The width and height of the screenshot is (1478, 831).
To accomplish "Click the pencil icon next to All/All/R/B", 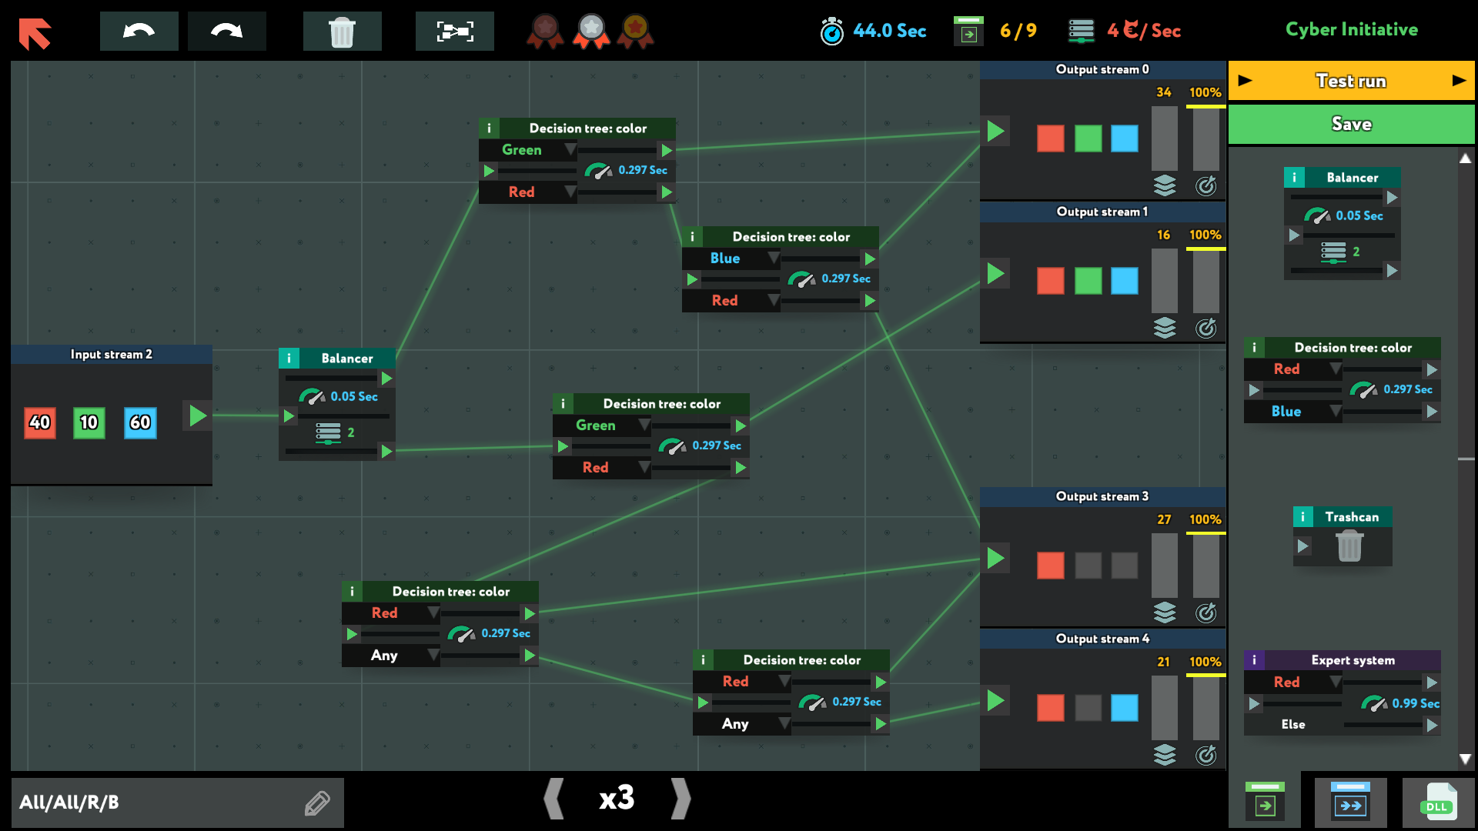I will pos(316,803).
